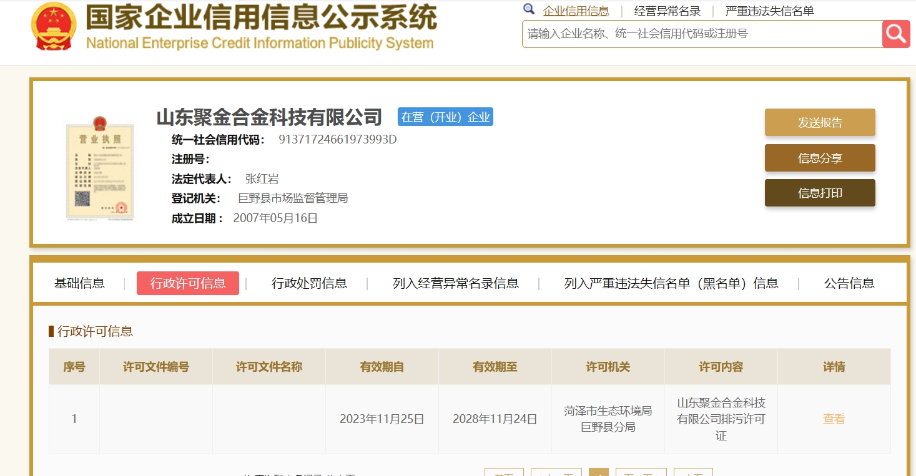Image resolution: width=916 pixels, height=476 pixels.
Task: Focus the enterprise name search input field
Action: click(702, 34)
